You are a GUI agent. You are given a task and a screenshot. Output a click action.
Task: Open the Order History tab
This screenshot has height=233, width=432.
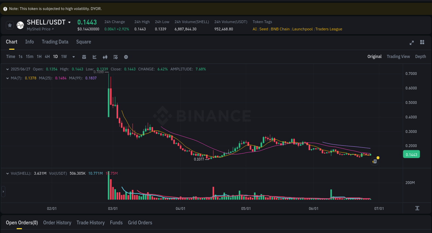pos(57,222)
